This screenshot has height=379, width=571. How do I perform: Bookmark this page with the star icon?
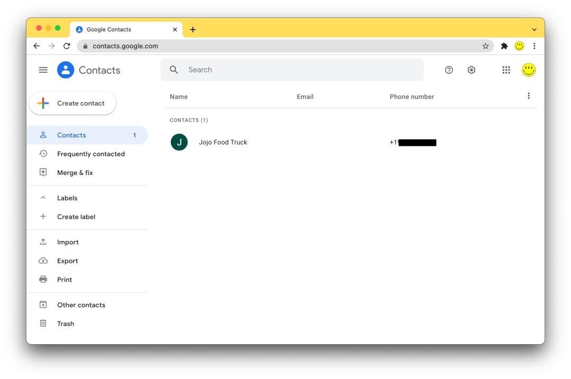pyautogui.click(x=485, y=46)
